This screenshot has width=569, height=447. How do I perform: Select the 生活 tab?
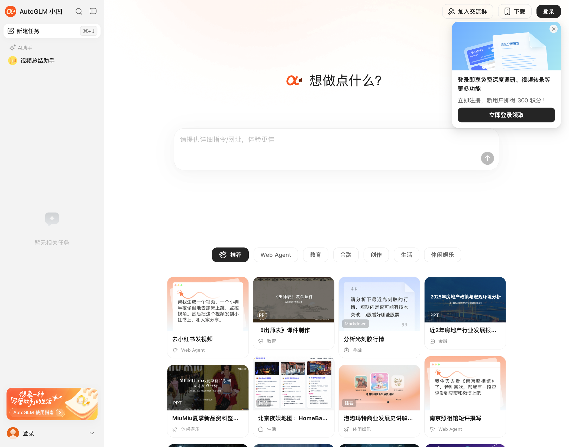[406, 255]
